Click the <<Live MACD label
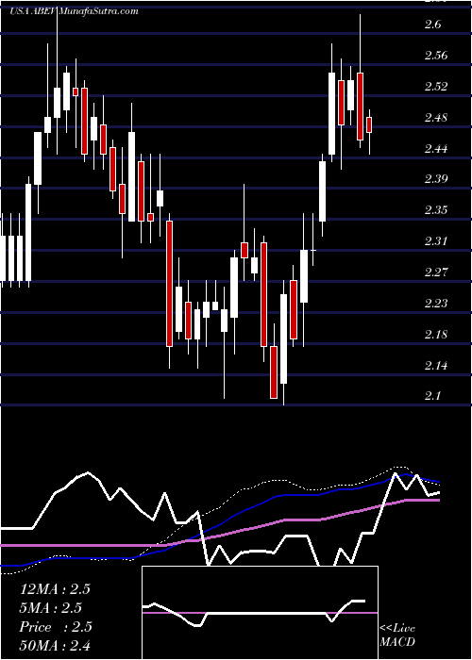Image resolution: width=472 pixels, height=660 pixels. pos(397,635)
